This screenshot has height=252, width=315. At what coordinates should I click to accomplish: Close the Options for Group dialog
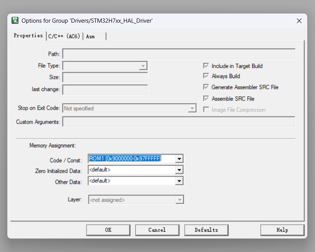299,21
